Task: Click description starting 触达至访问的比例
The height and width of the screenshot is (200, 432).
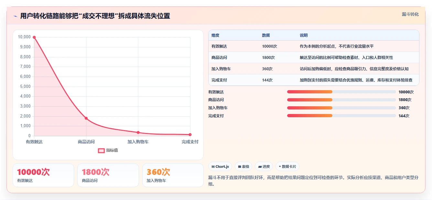Action: click(x=346, y=58)
